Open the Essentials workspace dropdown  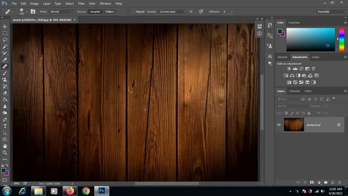[x=331, y=11]
